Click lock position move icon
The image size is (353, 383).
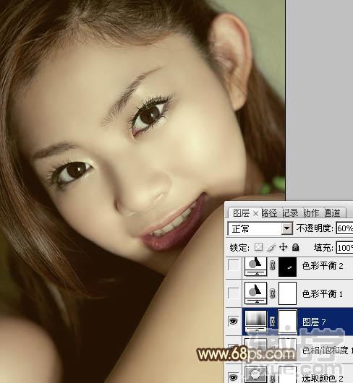pos(283,247)
